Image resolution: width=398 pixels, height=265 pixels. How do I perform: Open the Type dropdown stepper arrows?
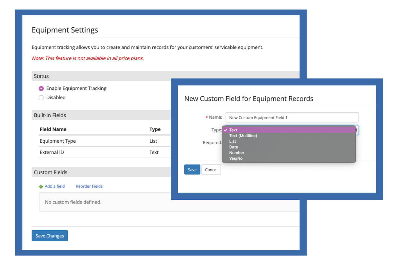[x=356, y=130]
